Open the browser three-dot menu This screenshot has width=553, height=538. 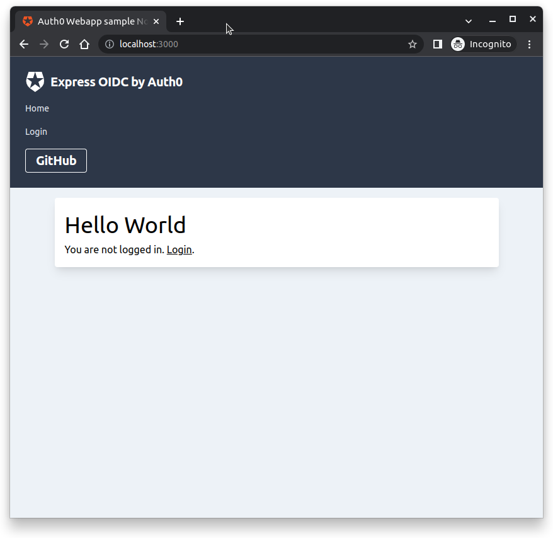click(530, 44)
